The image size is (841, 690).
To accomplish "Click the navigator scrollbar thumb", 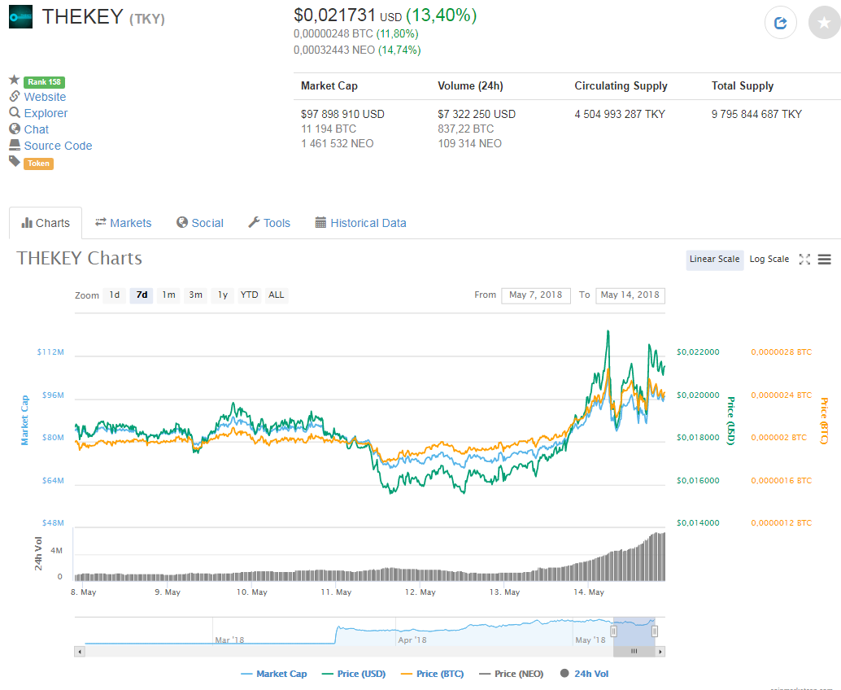I will (x=634, y=652).
